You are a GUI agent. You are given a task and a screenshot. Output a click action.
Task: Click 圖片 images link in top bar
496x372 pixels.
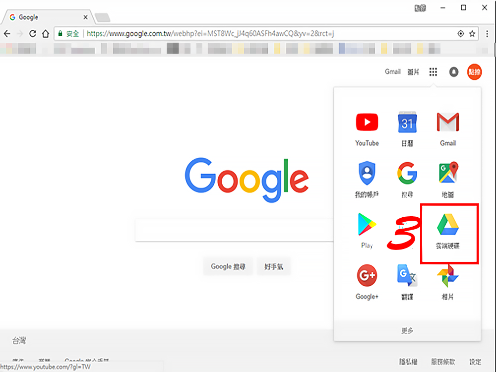413,72
